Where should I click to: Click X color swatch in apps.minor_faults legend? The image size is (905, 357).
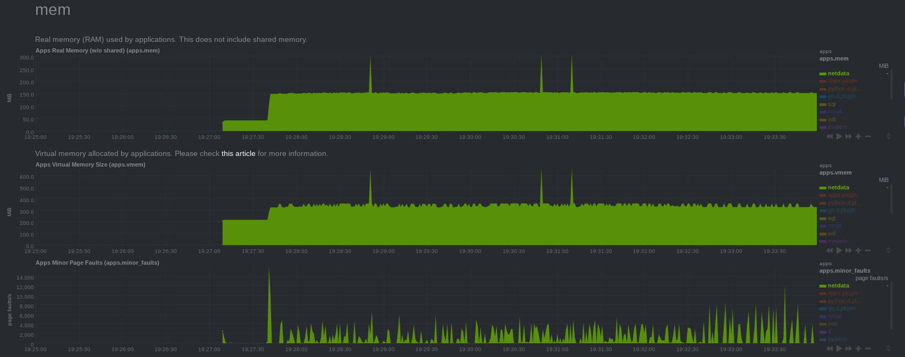[823, 332]
